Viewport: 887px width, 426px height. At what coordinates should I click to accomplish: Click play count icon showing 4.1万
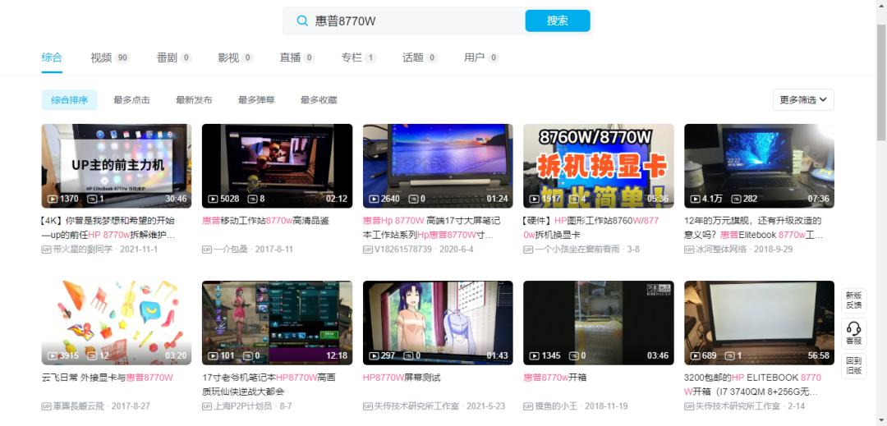click(x=696, y=199)
